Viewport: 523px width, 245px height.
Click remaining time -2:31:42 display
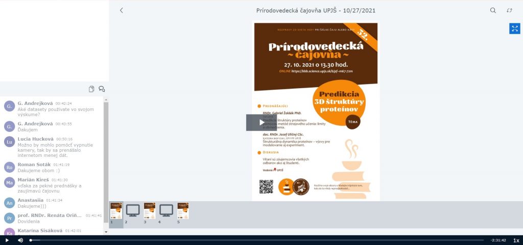pyautogui.click(x=498, y=240)
